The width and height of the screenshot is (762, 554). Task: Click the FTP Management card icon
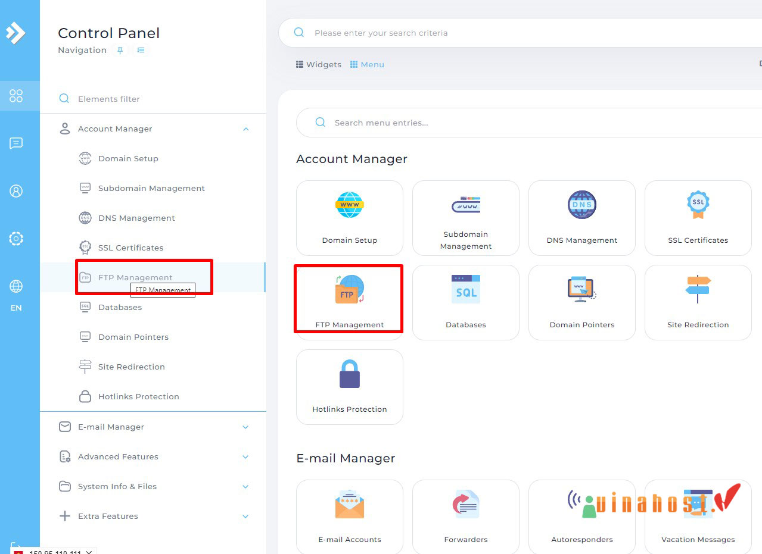tap(350, 290)
